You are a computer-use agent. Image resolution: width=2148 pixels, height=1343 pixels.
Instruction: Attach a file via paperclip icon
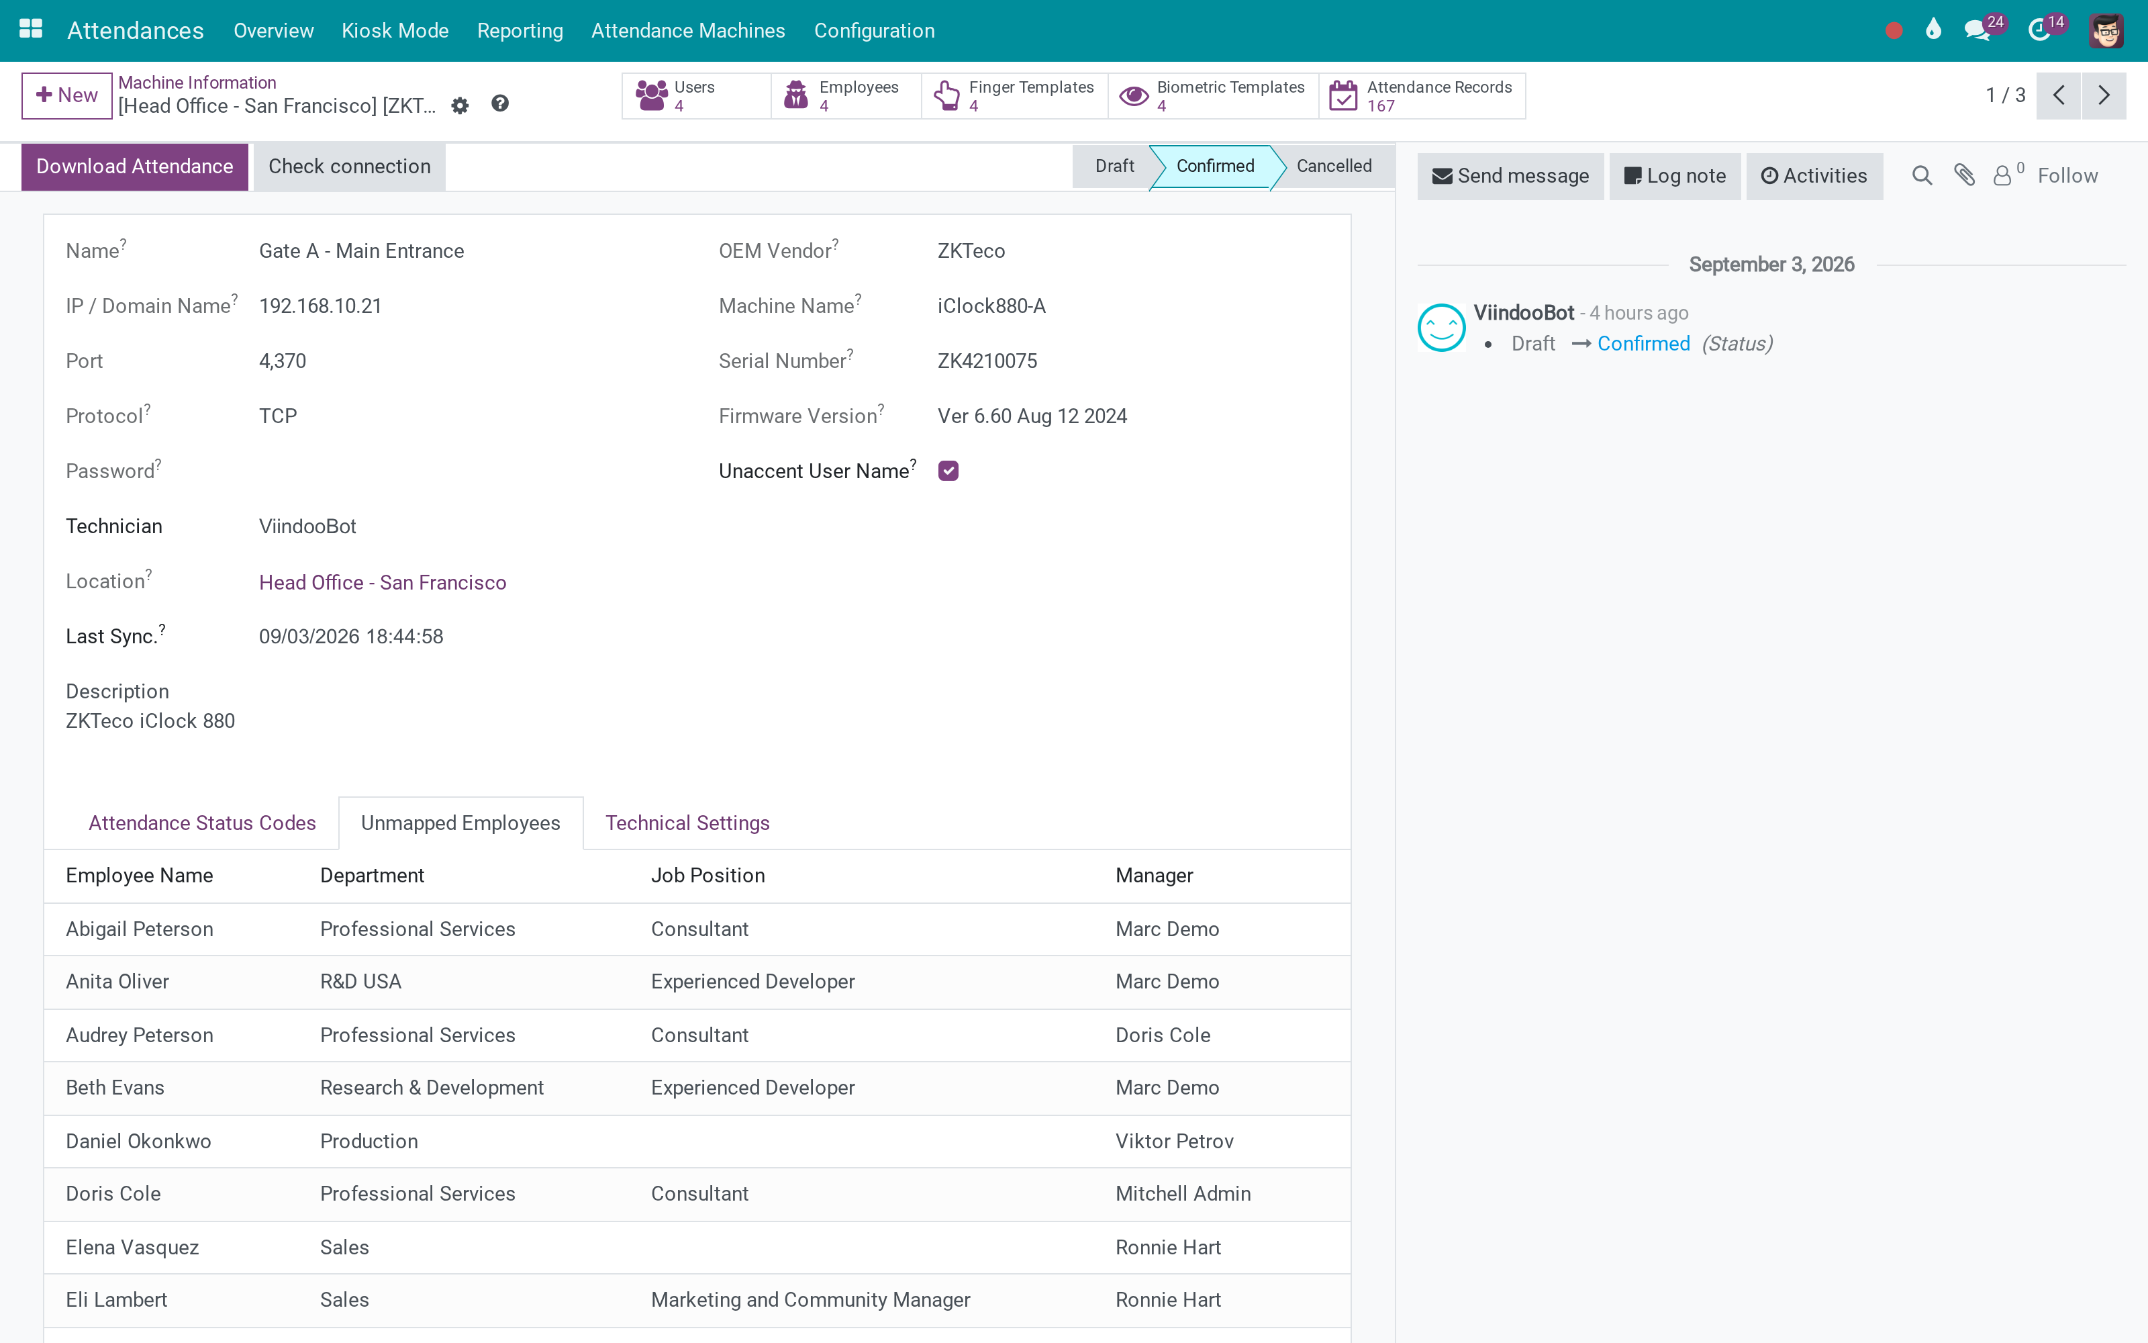(x=1964, y=175)
